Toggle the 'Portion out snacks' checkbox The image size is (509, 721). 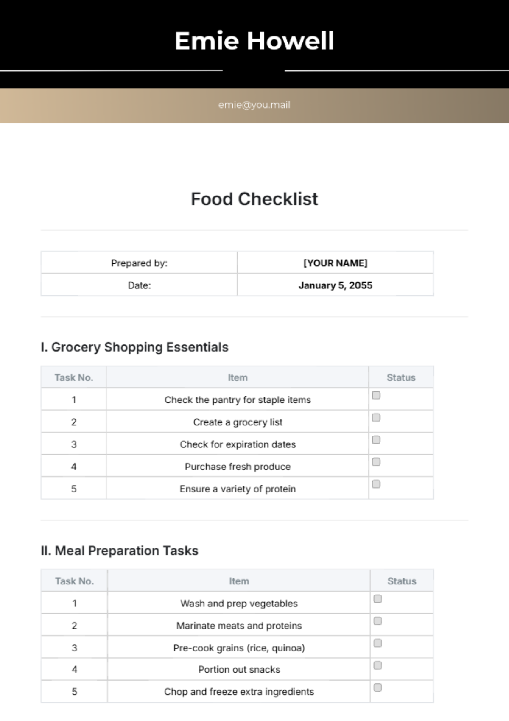378,665
